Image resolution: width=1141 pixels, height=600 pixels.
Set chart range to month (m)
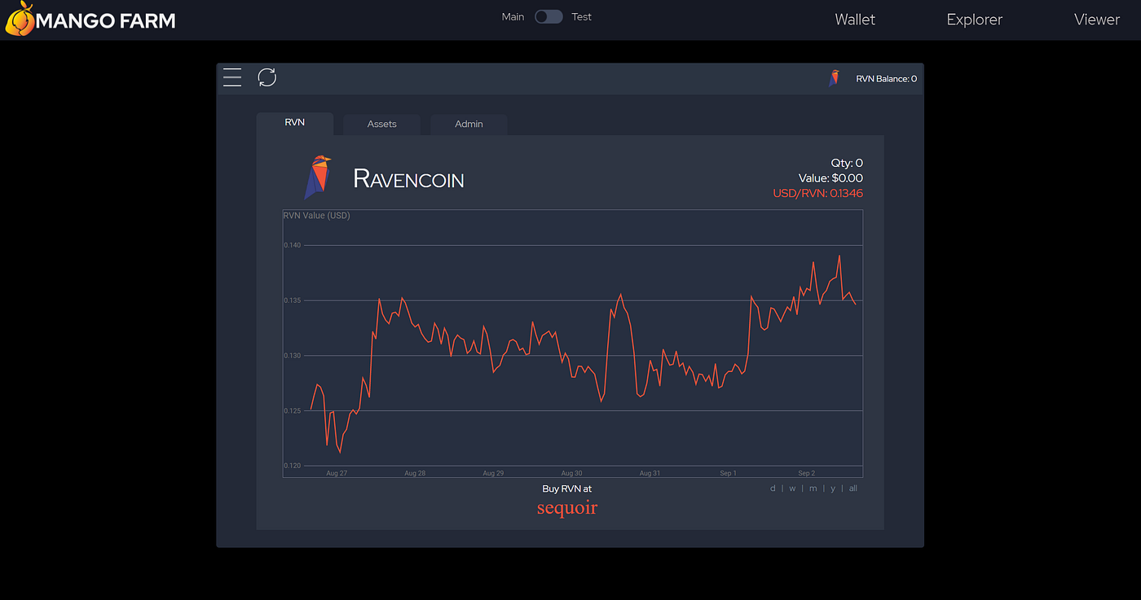(x=813, y=488)
